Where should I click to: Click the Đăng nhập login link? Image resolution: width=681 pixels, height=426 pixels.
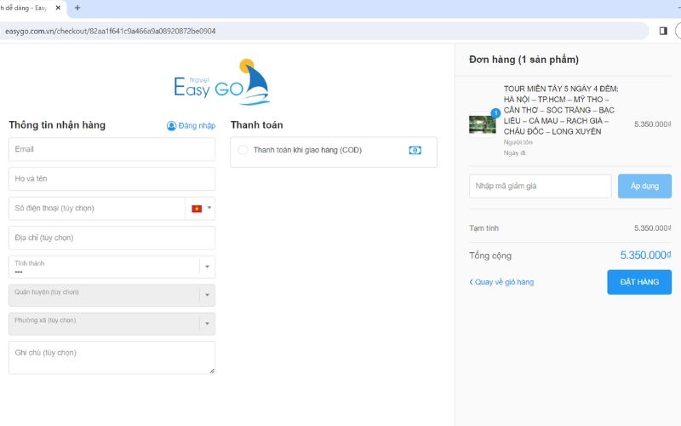(x=197, y=126)
